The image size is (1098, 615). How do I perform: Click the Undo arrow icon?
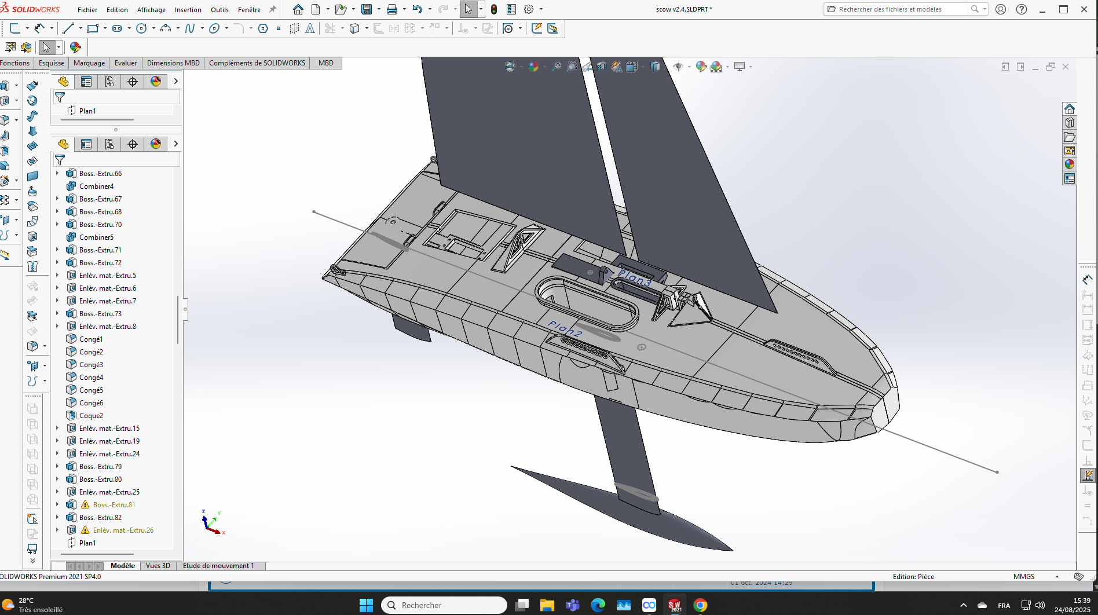tap(417, 9)
